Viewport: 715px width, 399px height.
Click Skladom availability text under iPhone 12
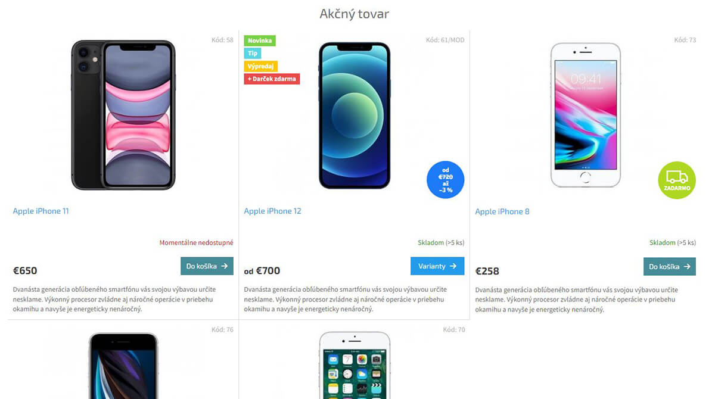pyautogui.click(x=441, y=242)
